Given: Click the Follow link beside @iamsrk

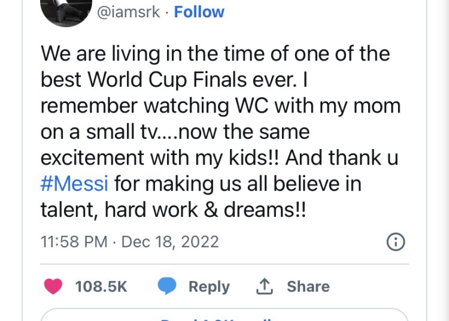Looking at the screenshot, I should click(199, 13).
